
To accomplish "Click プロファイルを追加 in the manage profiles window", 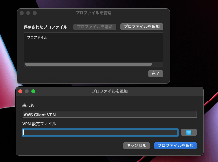I will click(142, 27).
